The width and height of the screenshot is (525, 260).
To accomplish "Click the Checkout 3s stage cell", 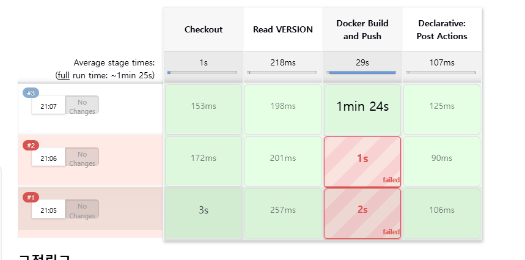I will [x=204, y=214].
